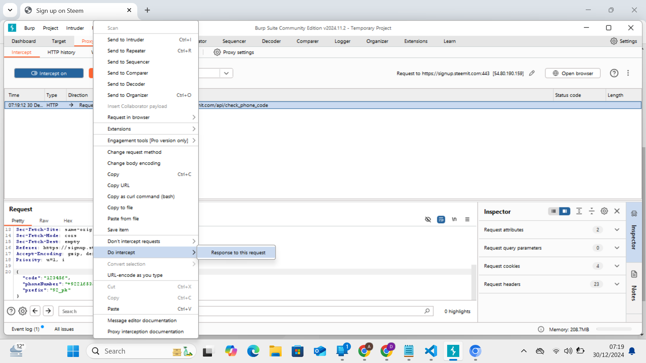The image size is (646, 363).
Task: Expand Request headers in Inspector
Action: 617,284
